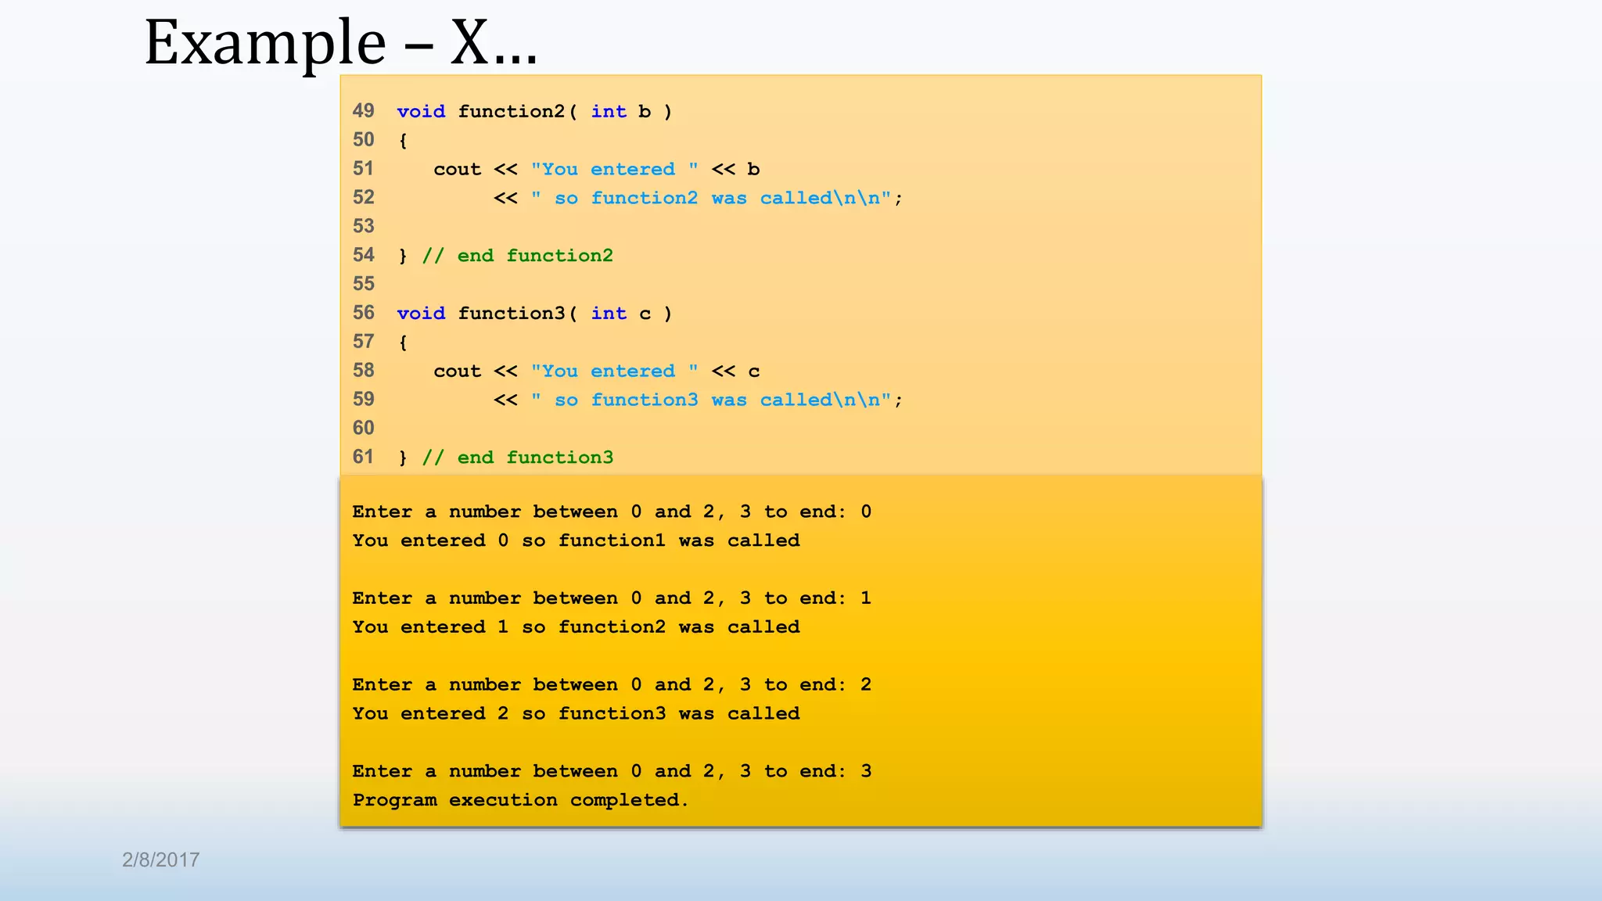Click the '// end function2' comment
This screenshot has height=901, width=1602.
tap(517, 256)
